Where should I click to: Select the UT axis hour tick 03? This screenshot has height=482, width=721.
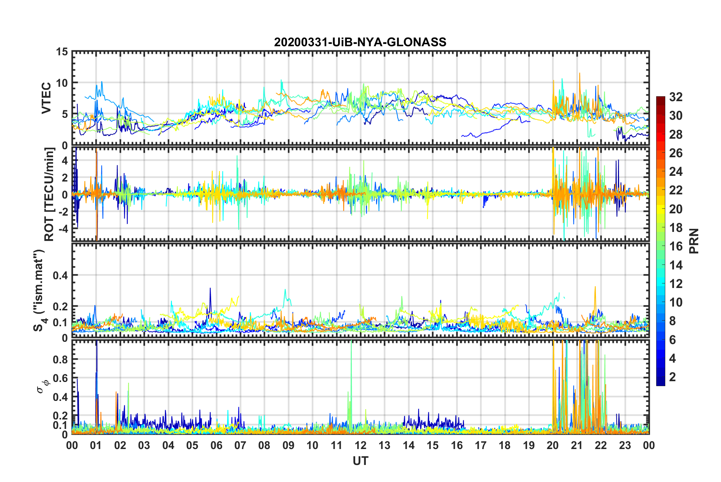click(x=144, y=446)
